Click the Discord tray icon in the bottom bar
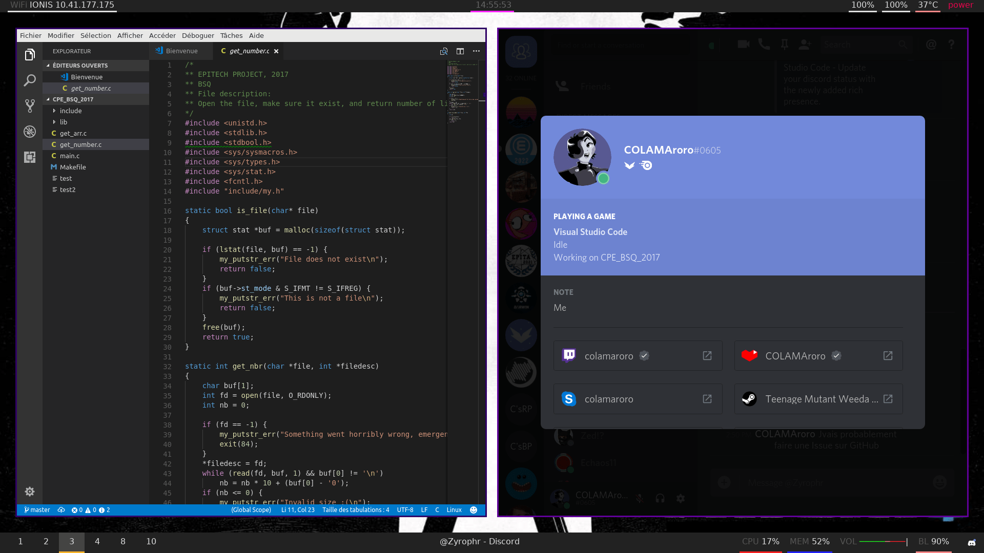 pos(972,542)
